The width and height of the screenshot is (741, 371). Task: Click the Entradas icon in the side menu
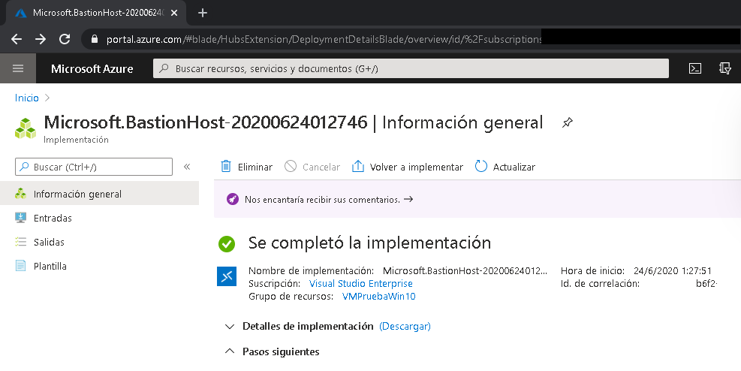coord(20,217)
